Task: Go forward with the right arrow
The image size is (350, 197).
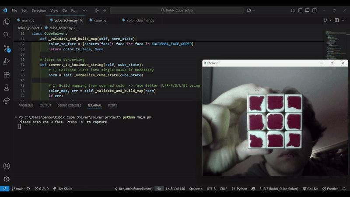Action: click(104, 10)
